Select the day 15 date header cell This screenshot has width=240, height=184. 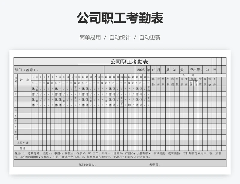[x=87, y=77]
